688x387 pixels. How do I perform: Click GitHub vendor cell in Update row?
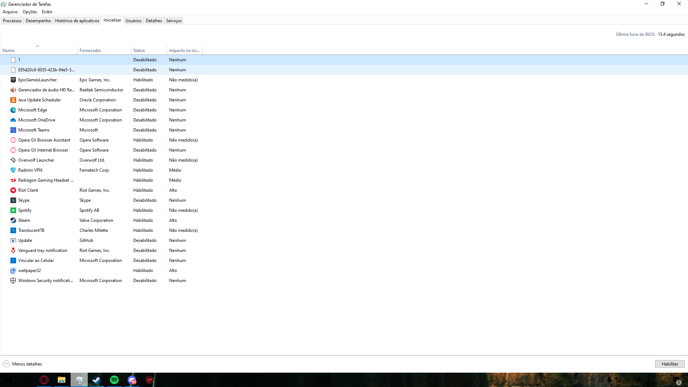point(86,240)
